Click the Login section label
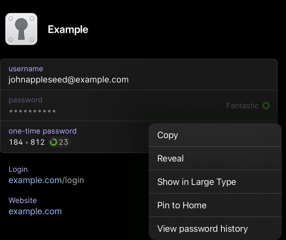The width and height of the screenshot is (286, 240). click(18, 169)
